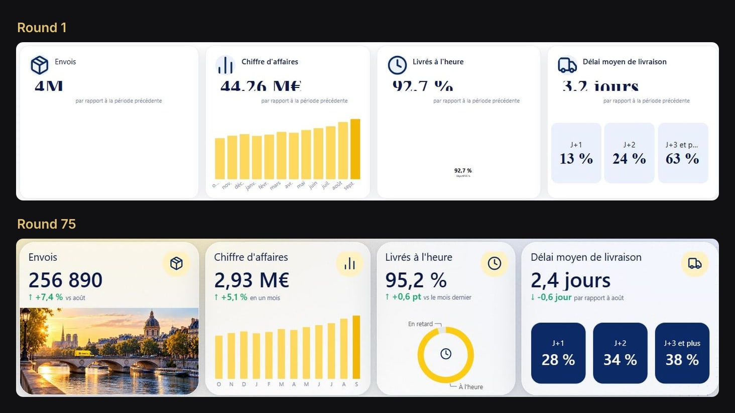Select the Round 75 Envois package icon
Image resolution: width=735 pixels, height=413 pixels.
point(176,263)
